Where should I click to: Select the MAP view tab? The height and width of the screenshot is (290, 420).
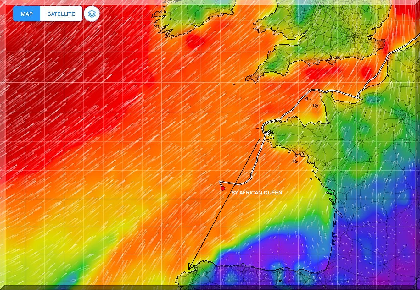(27, 14)
